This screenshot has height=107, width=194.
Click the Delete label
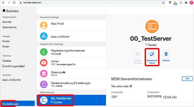click(166, 60)
